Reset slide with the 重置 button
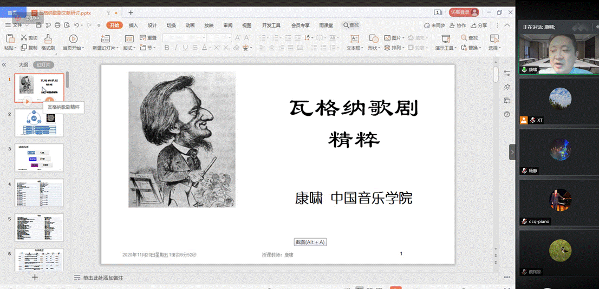The width and height of the screenshot is (599, 289). pos(148,38)
